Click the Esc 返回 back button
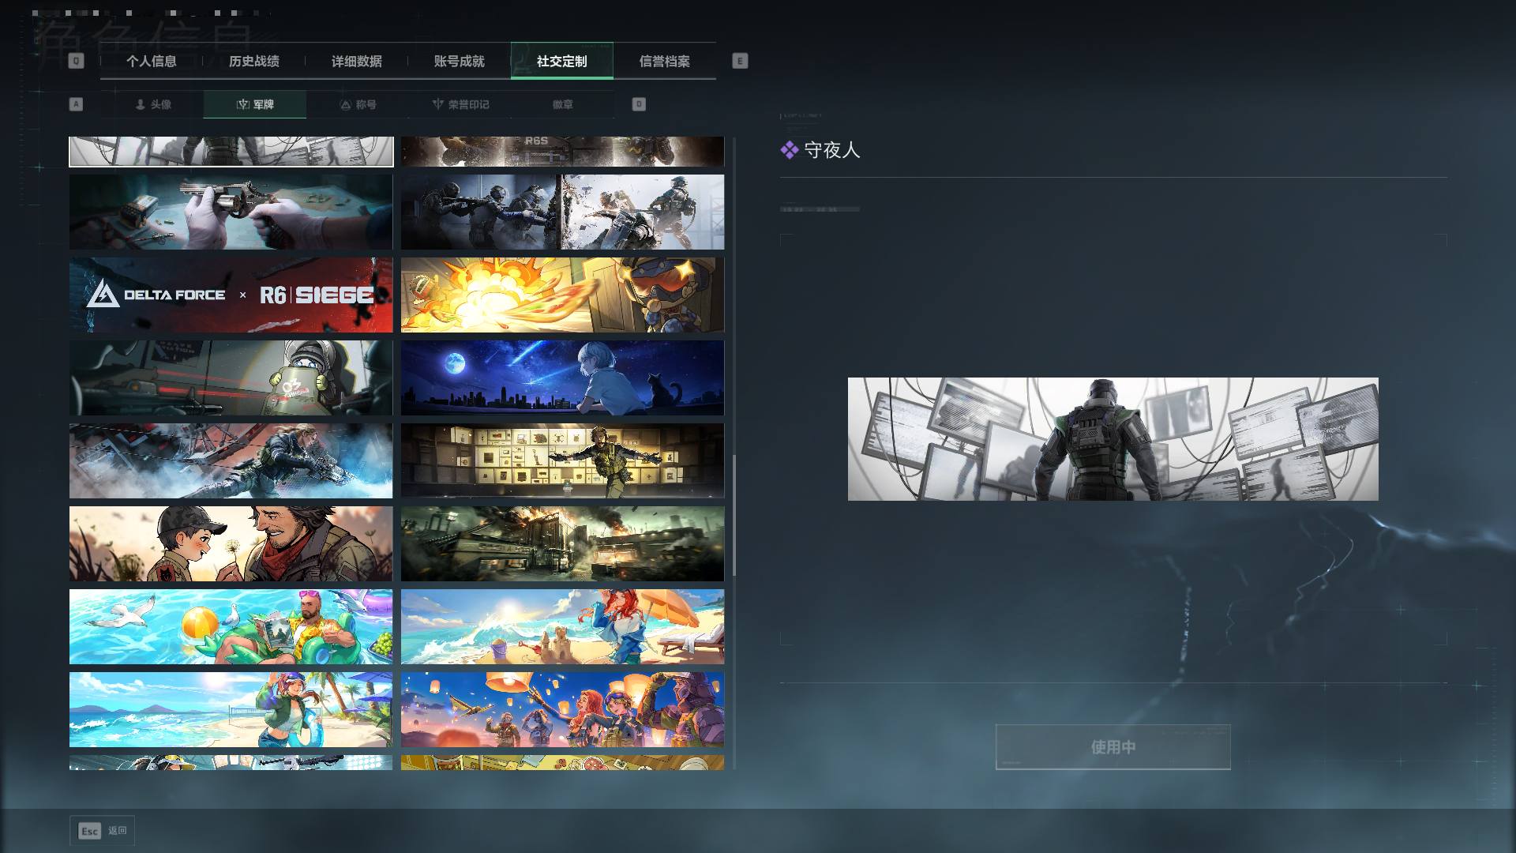 coord(103,830)
